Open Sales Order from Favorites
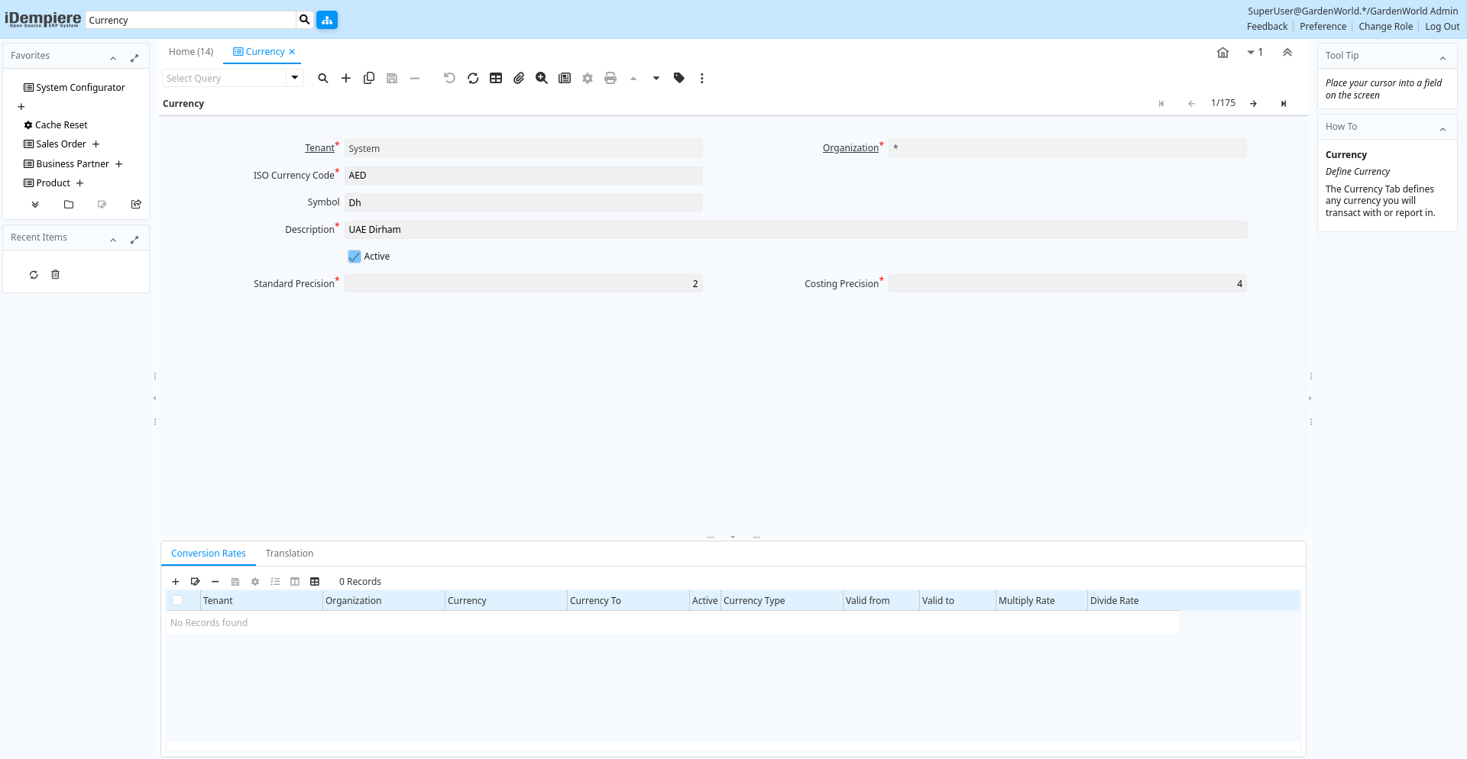Image resolution: width=1467 pixels, height=759 pixels. click(x=60, y=144)
